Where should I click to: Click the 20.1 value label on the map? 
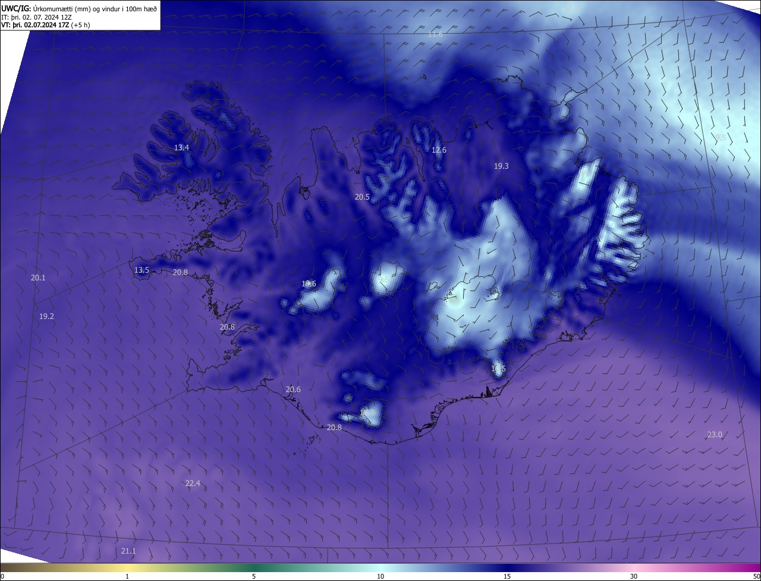coord(38,277)
